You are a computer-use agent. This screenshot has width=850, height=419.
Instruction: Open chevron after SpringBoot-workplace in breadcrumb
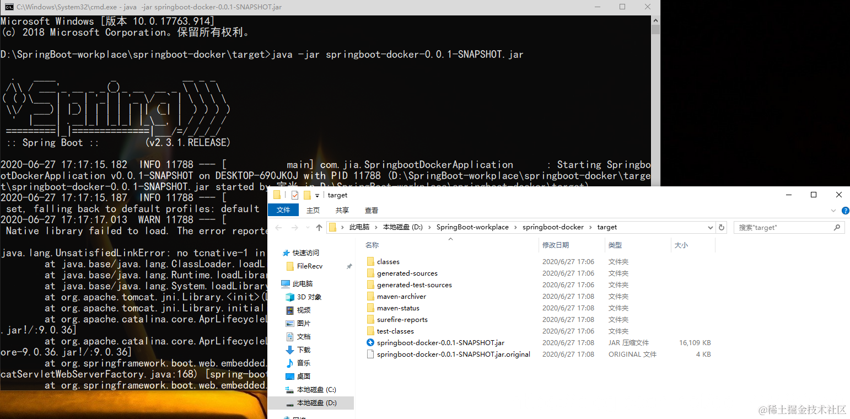coord(515,227)
